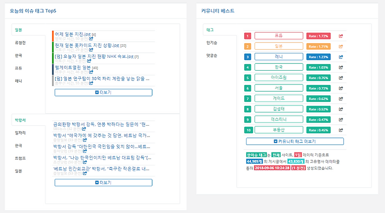Screen dimensions: 385x213
Task: Open article 박항서 감독 "대한민국 국민임을 잊지 않아
Action: 102,147
